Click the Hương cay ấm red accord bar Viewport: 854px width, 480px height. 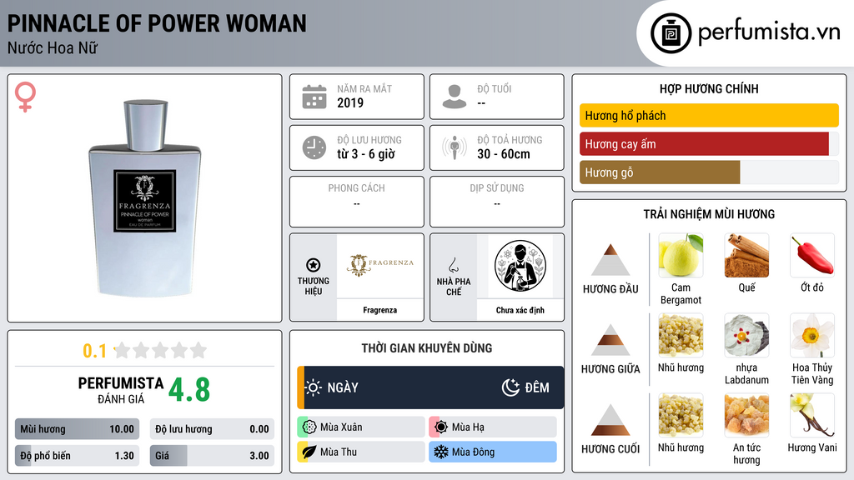click(x=704, y=144)
